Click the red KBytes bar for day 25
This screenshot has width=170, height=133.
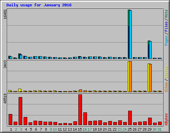[130, 118]
